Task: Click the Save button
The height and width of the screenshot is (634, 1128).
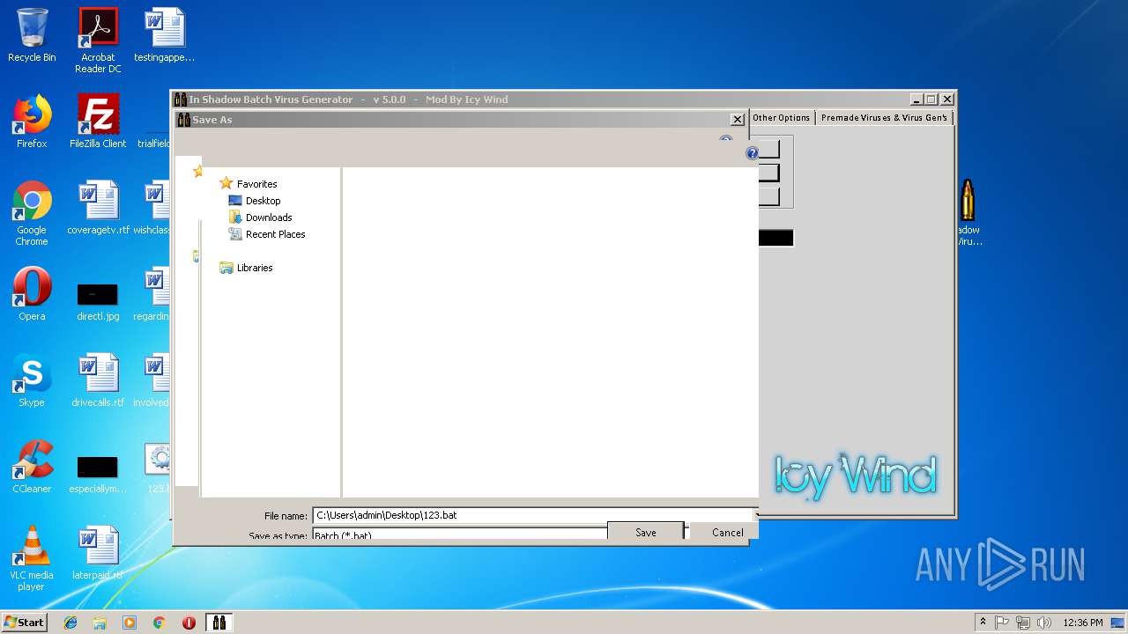Action: (646, 532)
